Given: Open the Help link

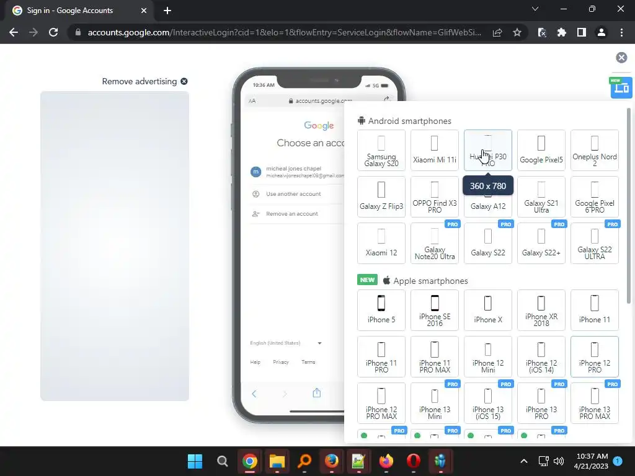Looking at the screenshot, I should (255, 362).
